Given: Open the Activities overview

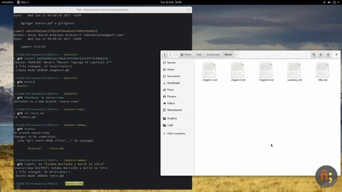Looking at the screenshot, I should (x=7, y=2).
